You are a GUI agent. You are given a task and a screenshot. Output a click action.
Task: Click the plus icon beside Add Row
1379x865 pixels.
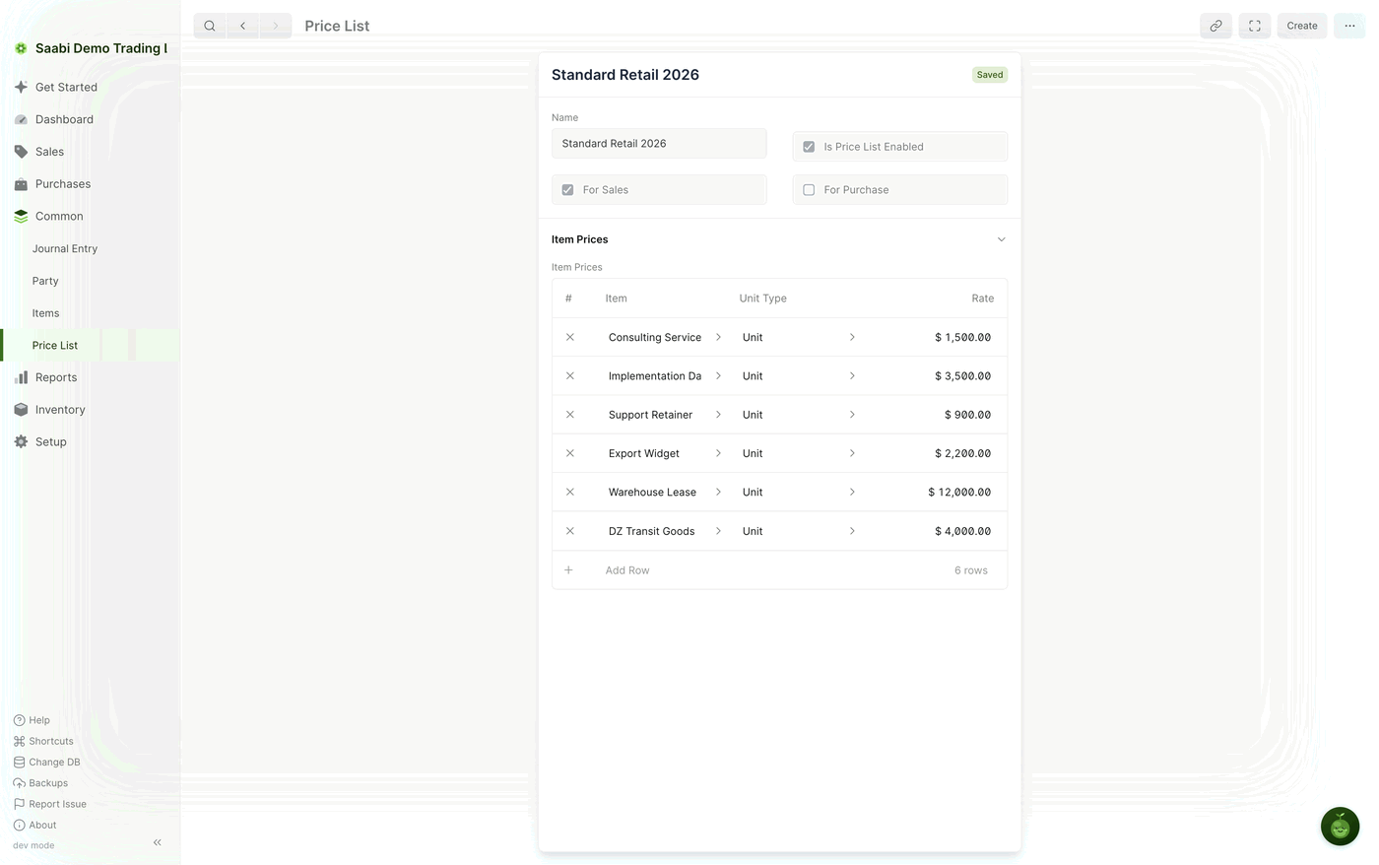point(568,570)
